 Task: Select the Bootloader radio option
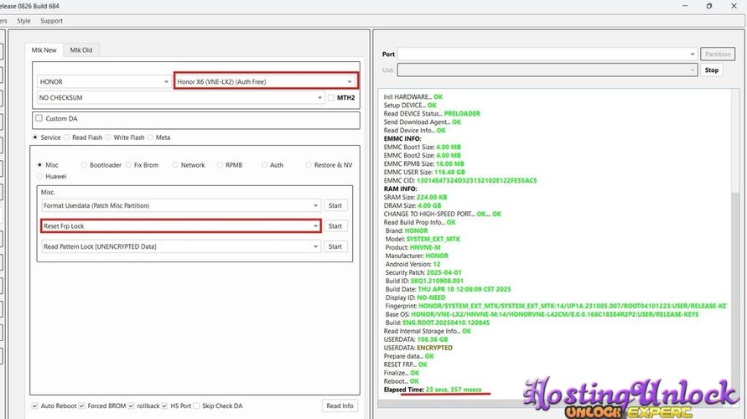click(x=84, y=165)
